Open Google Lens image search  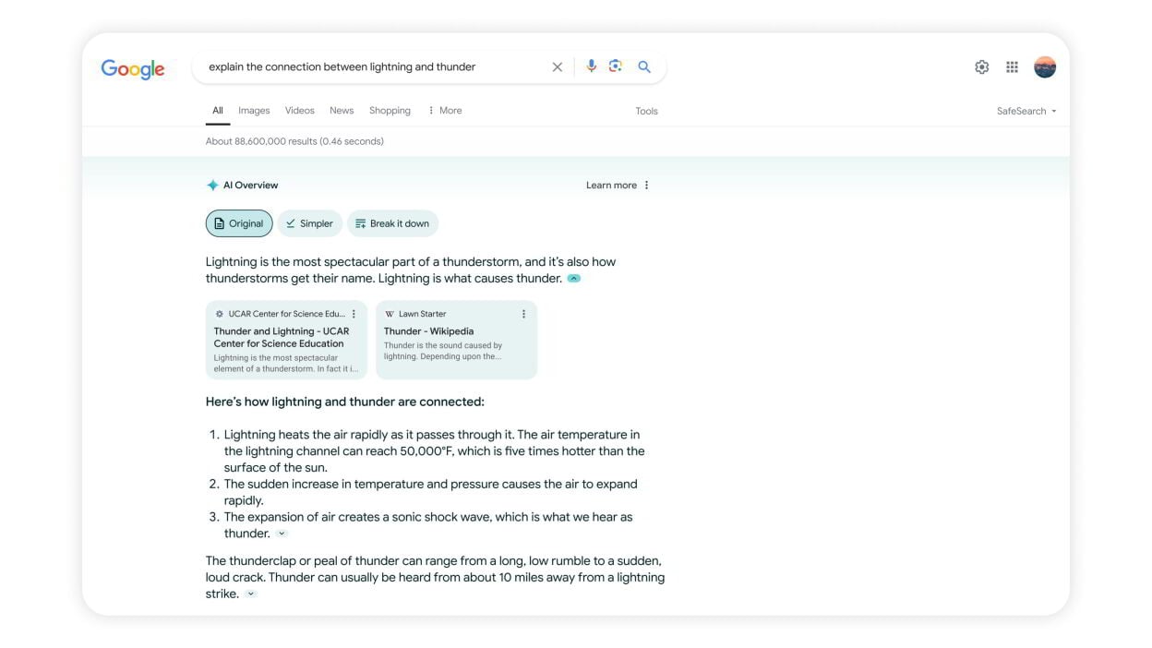[616, 66]
